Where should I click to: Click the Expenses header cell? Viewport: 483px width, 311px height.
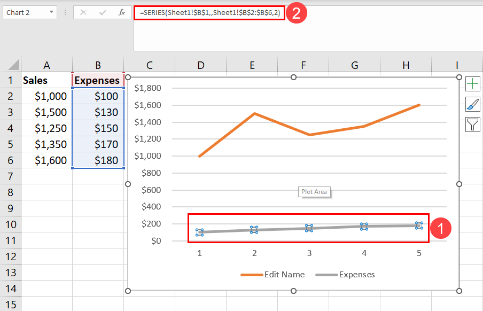[98, 80]
